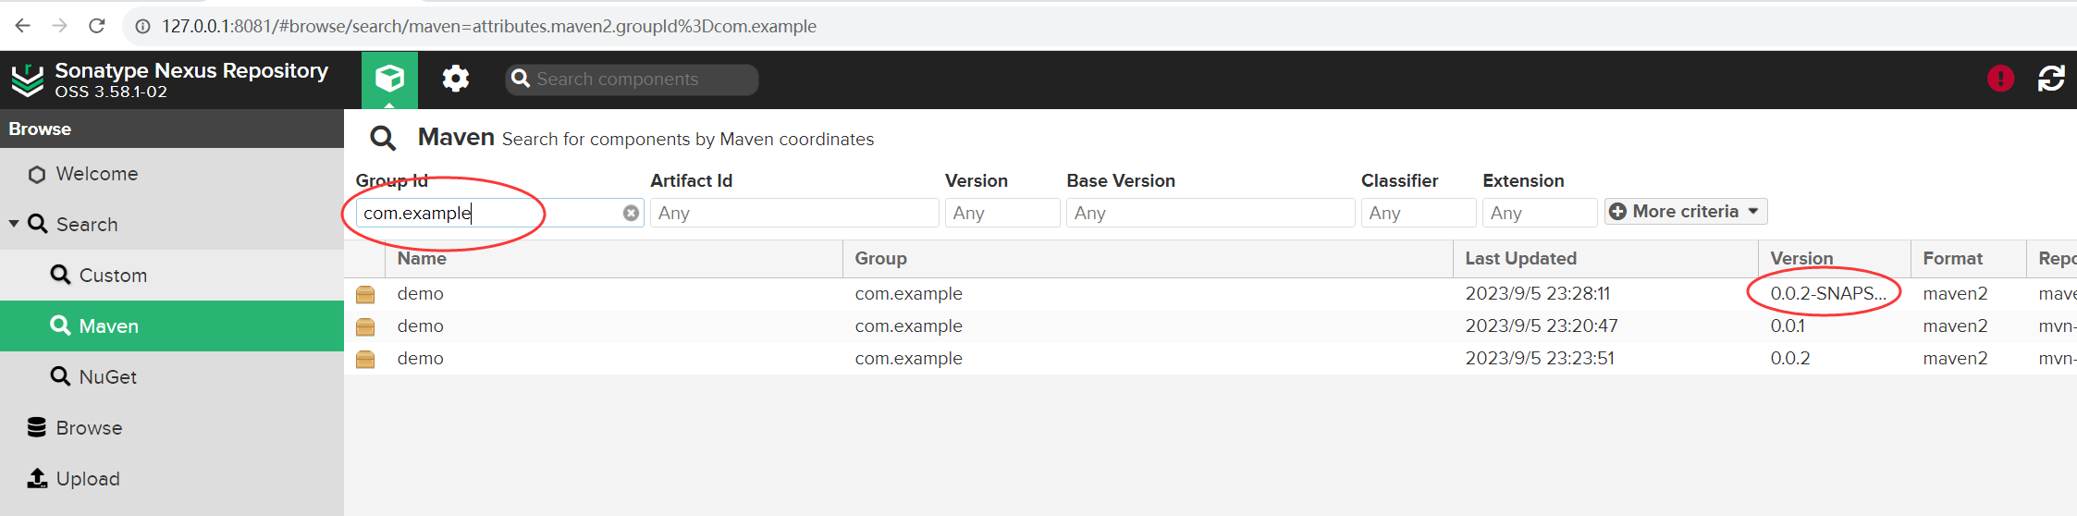Click the Browse cube icon in header
Viewport: 2077px width, 516px height.
[x=389, y=79]
